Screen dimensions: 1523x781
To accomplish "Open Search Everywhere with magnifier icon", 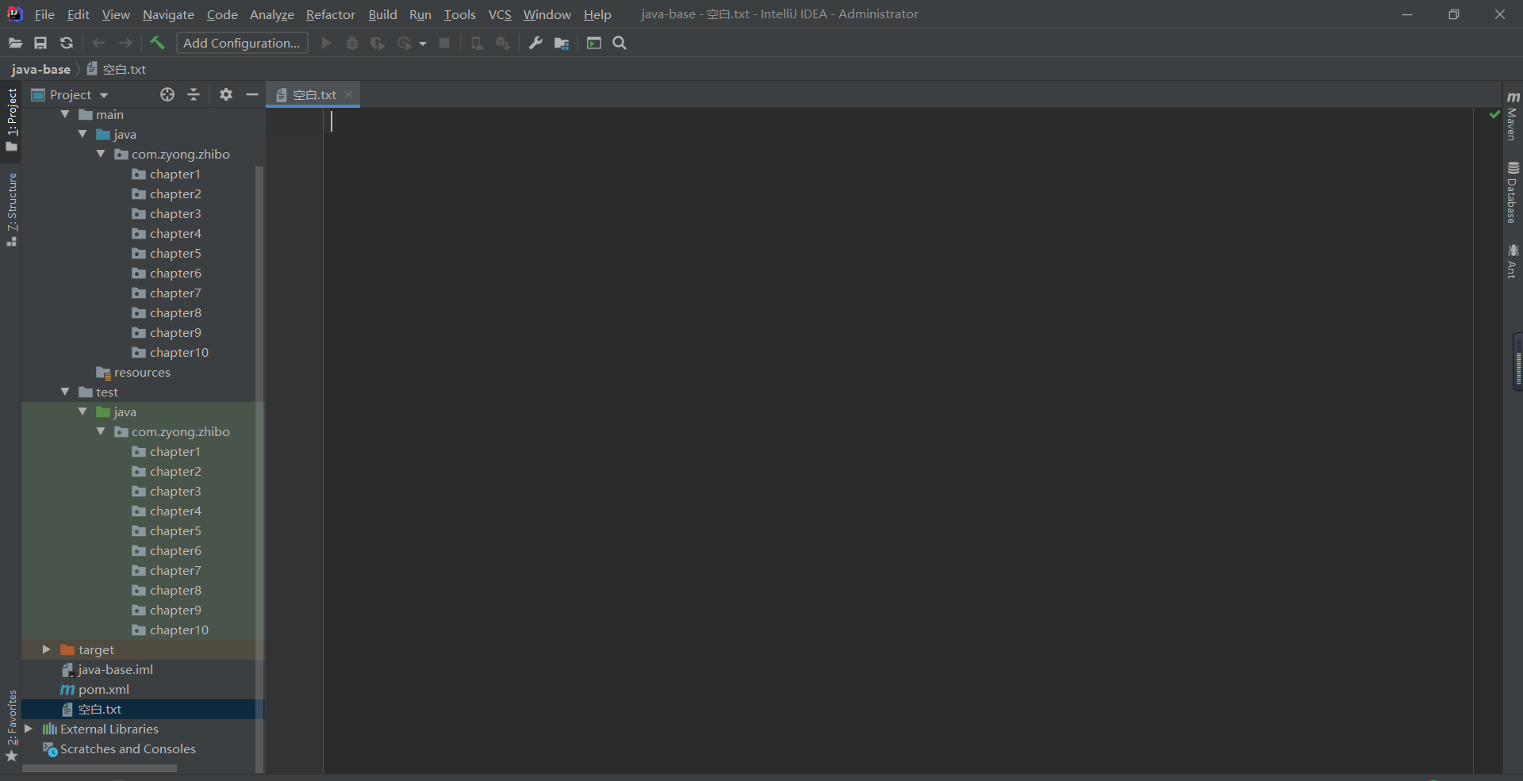I will (x=620, y=43).
